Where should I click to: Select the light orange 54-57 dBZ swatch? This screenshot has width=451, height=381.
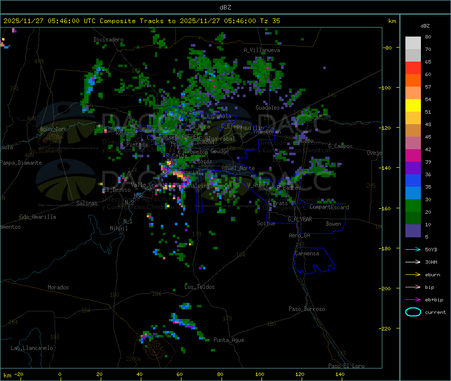tap(413, 93)
